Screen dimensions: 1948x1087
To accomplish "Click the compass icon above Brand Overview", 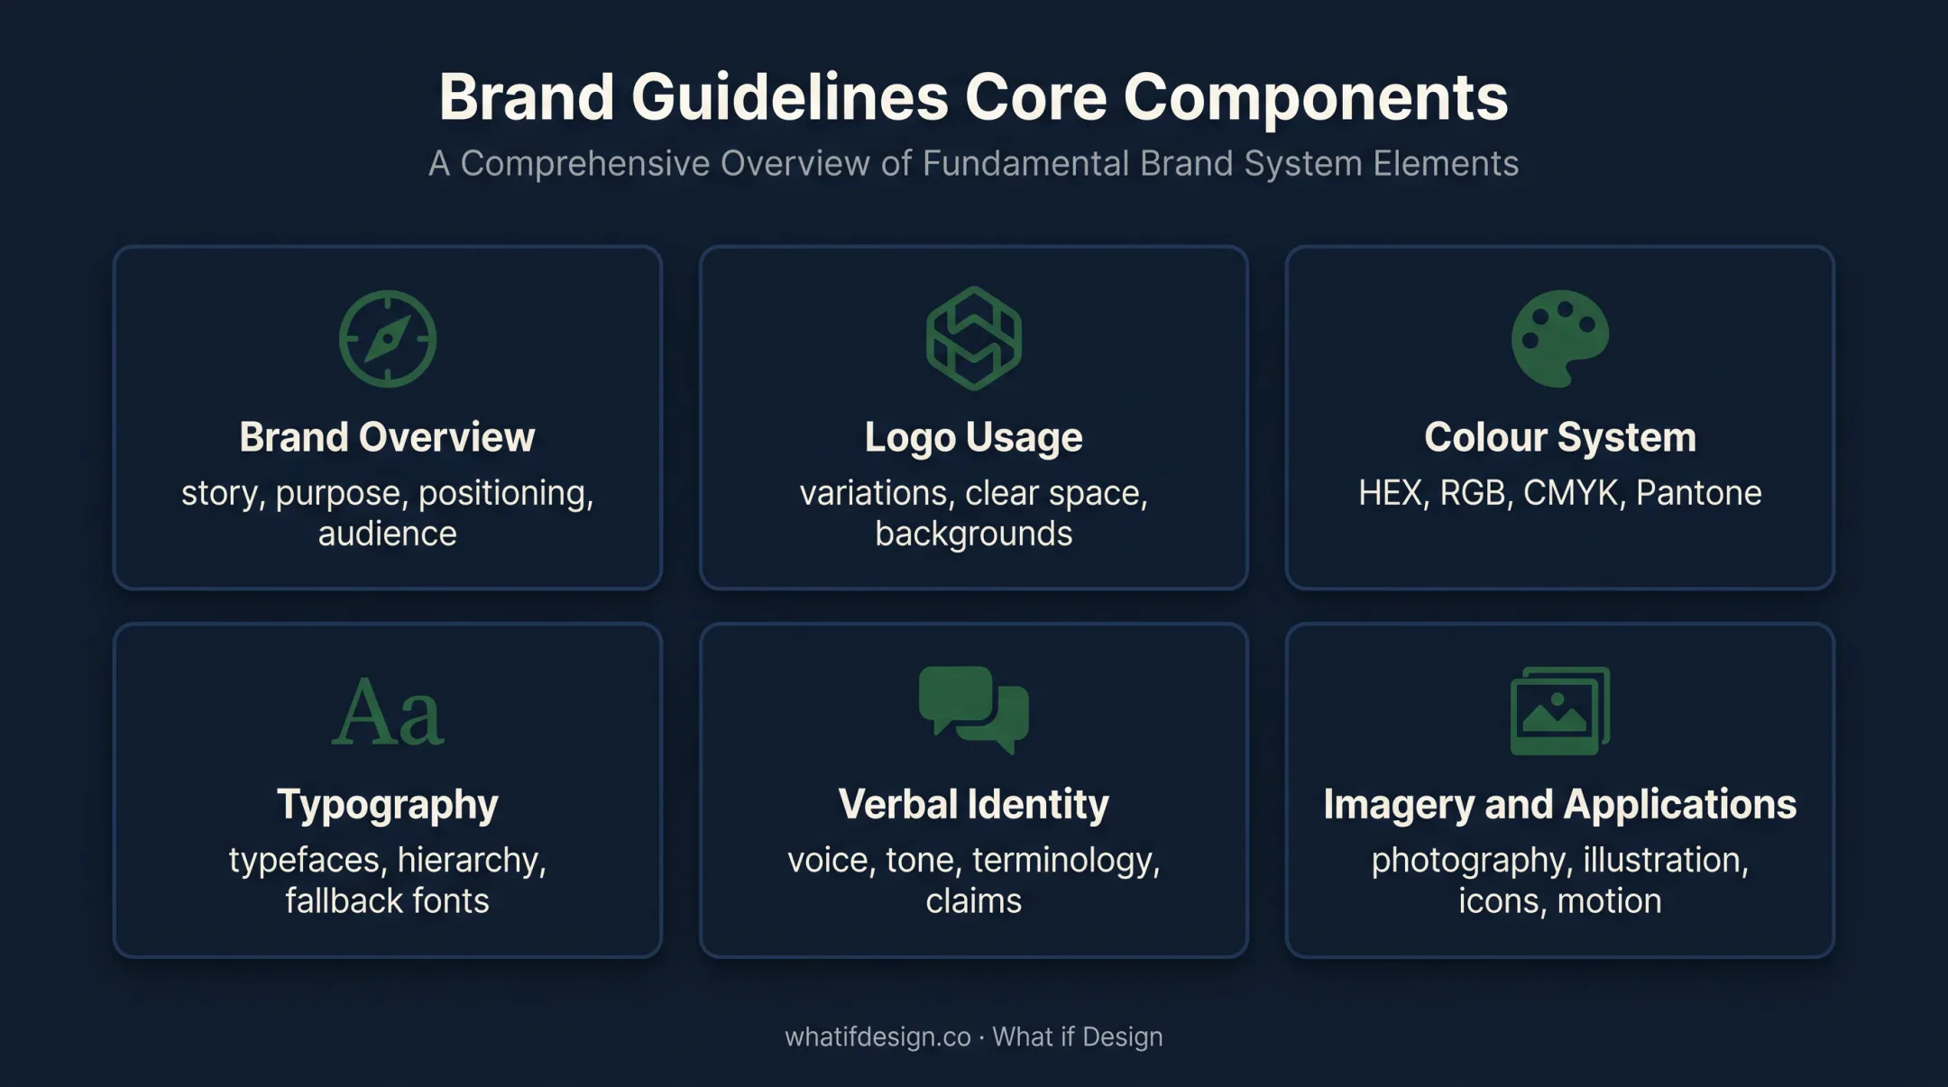I will (388, 339).
